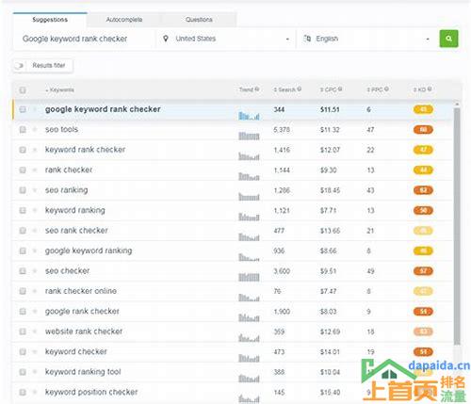The height and width of the screenshot is (404, 471).
Task: Click the scrollbar up arrow
Action: pos(457,104)
